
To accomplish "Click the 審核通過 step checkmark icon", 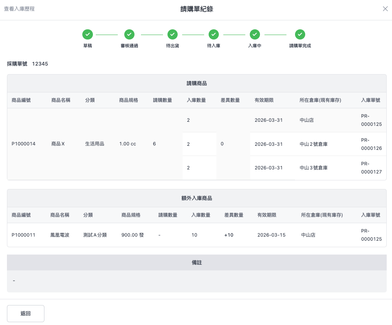I will pyautogui.click(x=129, y=35).
